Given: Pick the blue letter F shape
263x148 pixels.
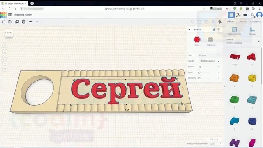Looking at the screenshot, I should 235,121.
